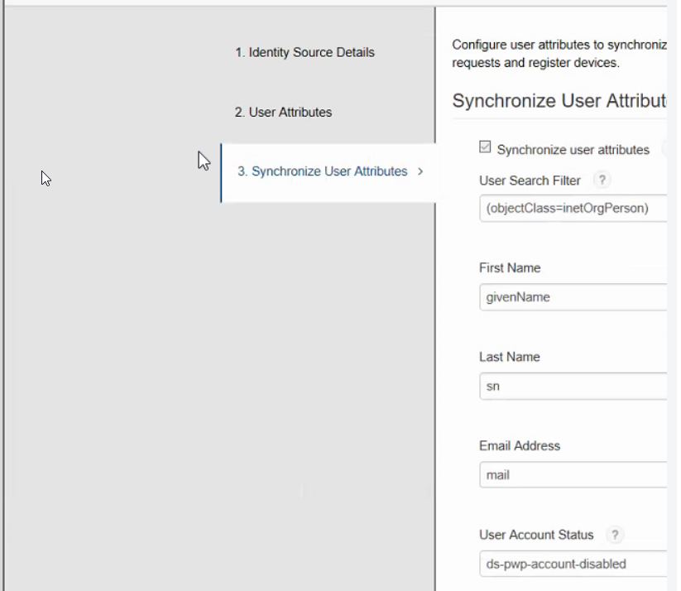This screenshot has height=591, width=681.
Task: Toggle the Synchronize user attributes checkbox
Action: tap(485, 147)
